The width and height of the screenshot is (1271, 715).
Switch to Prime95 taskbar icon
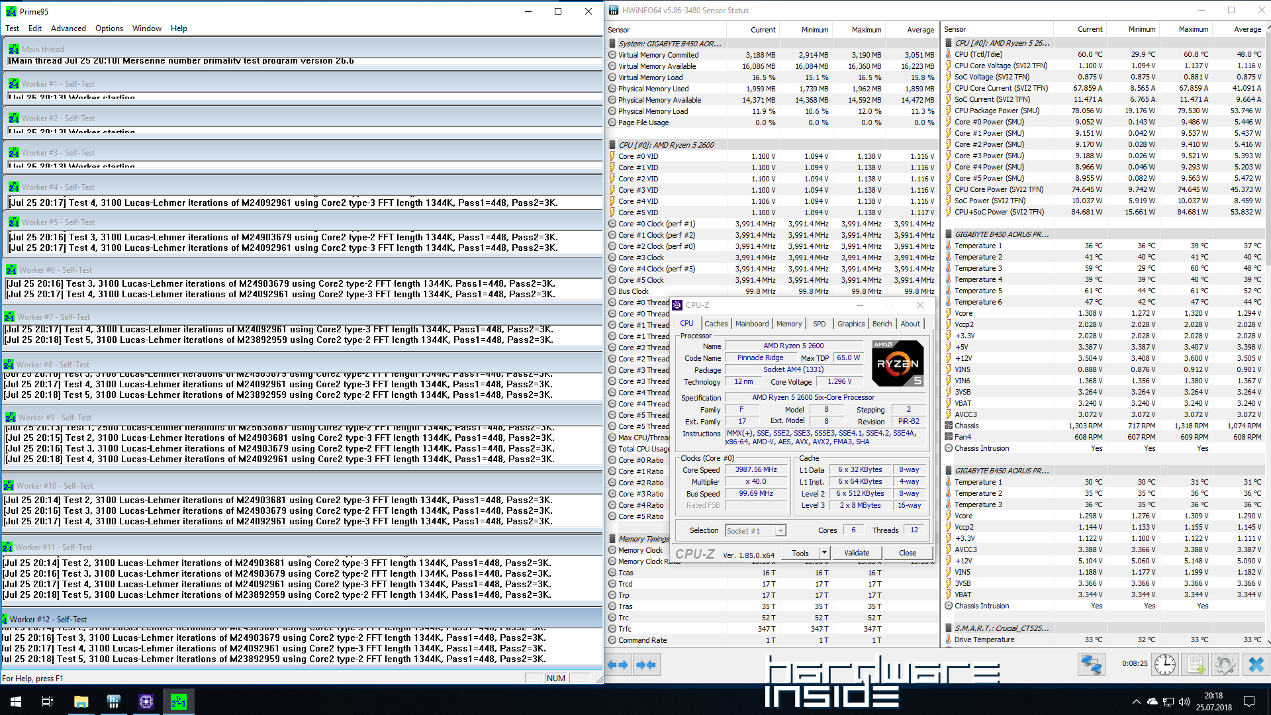pyautogui.click(x=179, y=701)
